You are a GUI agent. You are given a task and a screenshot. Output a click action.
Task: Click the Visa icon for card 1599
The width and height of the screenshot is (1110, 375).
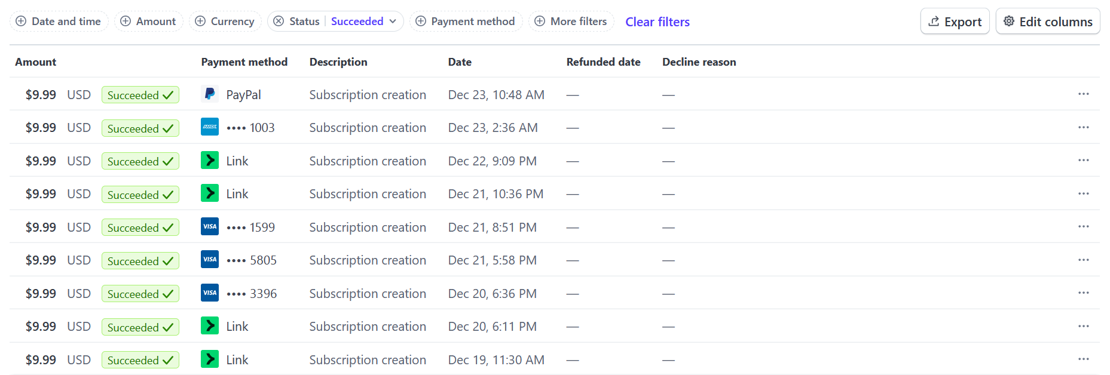tap(210, 227)
